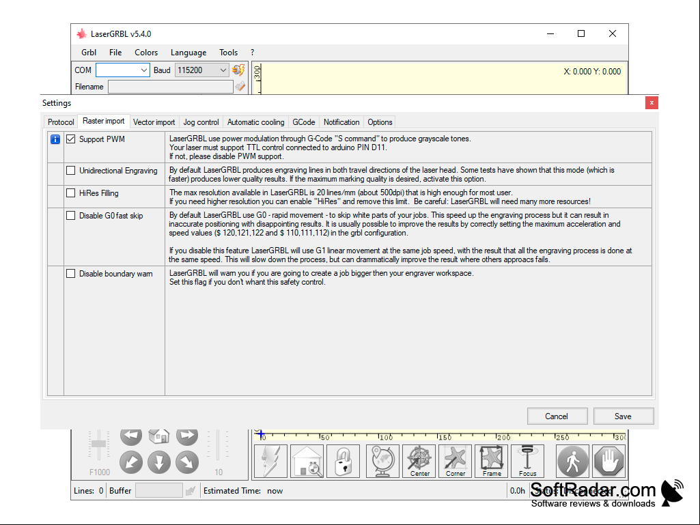
Task: Click the F1000 jog speed label
Action: pyautogui.click(x=100, y=472)
